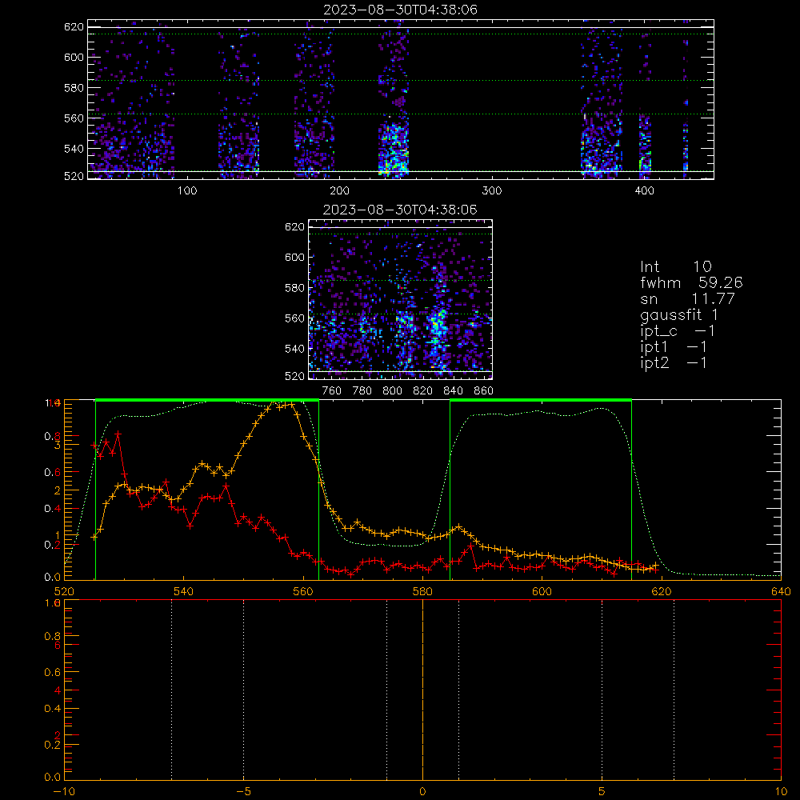This screenshot has height=800, width=800.
Task: Click the 'gaussfit 1' label
Action: pos(679,314)
